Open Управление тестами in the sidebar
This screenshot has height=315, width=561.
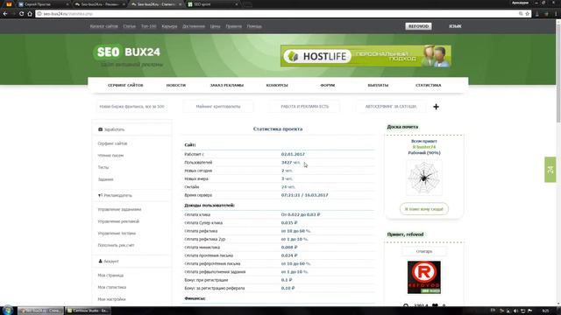tap(117, 234)
